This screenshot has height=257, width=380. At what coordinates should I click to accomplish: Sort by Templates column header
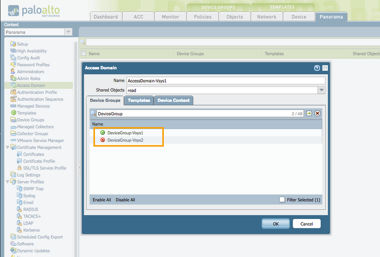point(306,54)
